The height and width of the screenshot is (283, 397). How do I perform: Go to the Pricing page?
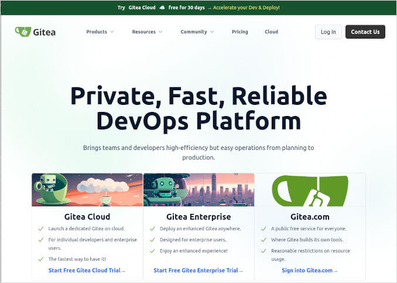pos(239,32)
